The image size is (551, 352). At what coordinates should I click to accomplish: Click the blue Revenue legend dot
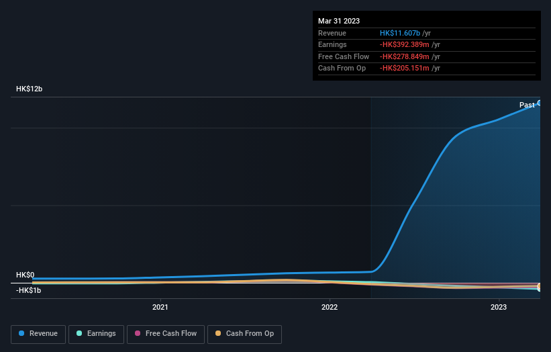point(21,333)
